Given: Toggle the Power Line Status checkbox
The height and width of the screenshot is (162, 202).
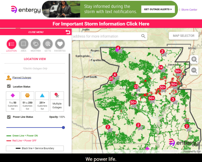Looking at the screenshot, I should pos(9,117).
